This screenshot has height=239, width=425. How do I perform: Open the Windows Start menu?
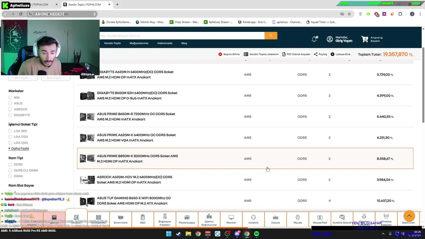pos(169,234)
